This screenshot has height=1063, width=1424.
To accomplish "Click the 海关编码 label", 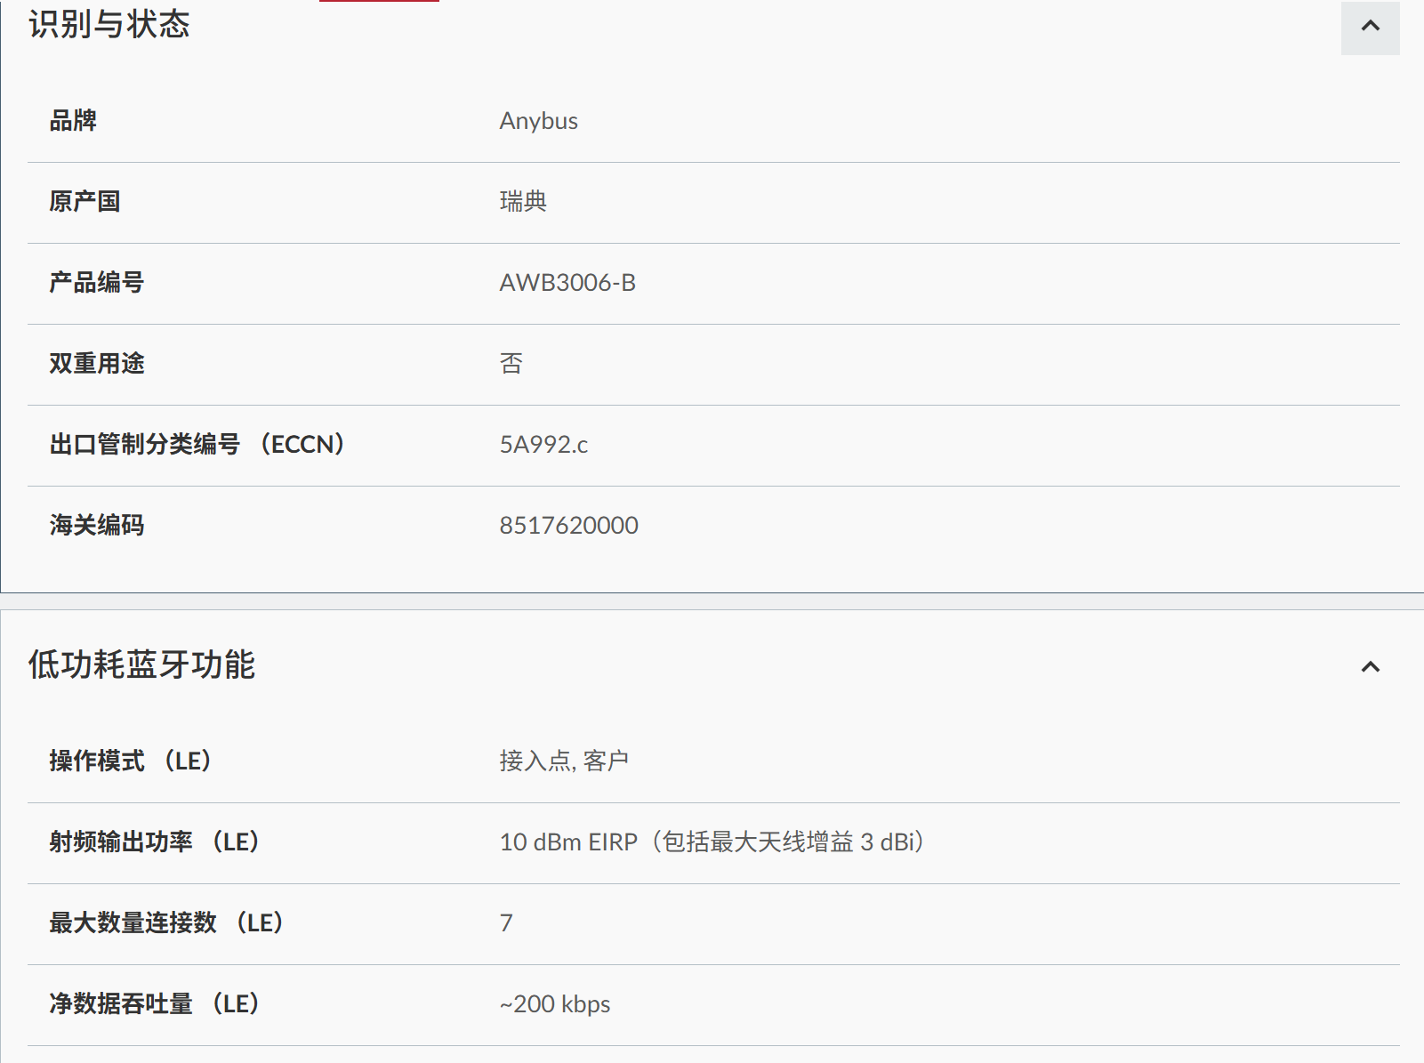I will (x=97, y=526).
